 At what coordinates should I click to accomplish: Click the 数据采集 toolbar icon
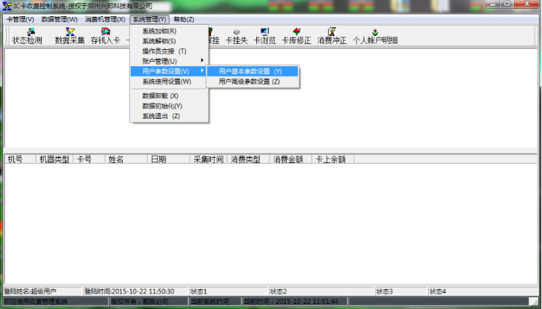click(x=70, y=36)
